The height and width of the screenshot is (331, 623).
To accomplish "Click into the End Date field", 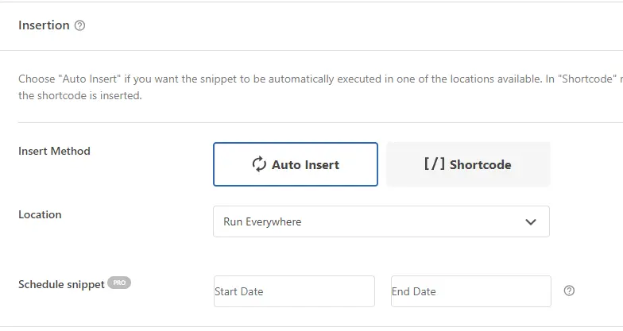I will (x=470, y=291).
